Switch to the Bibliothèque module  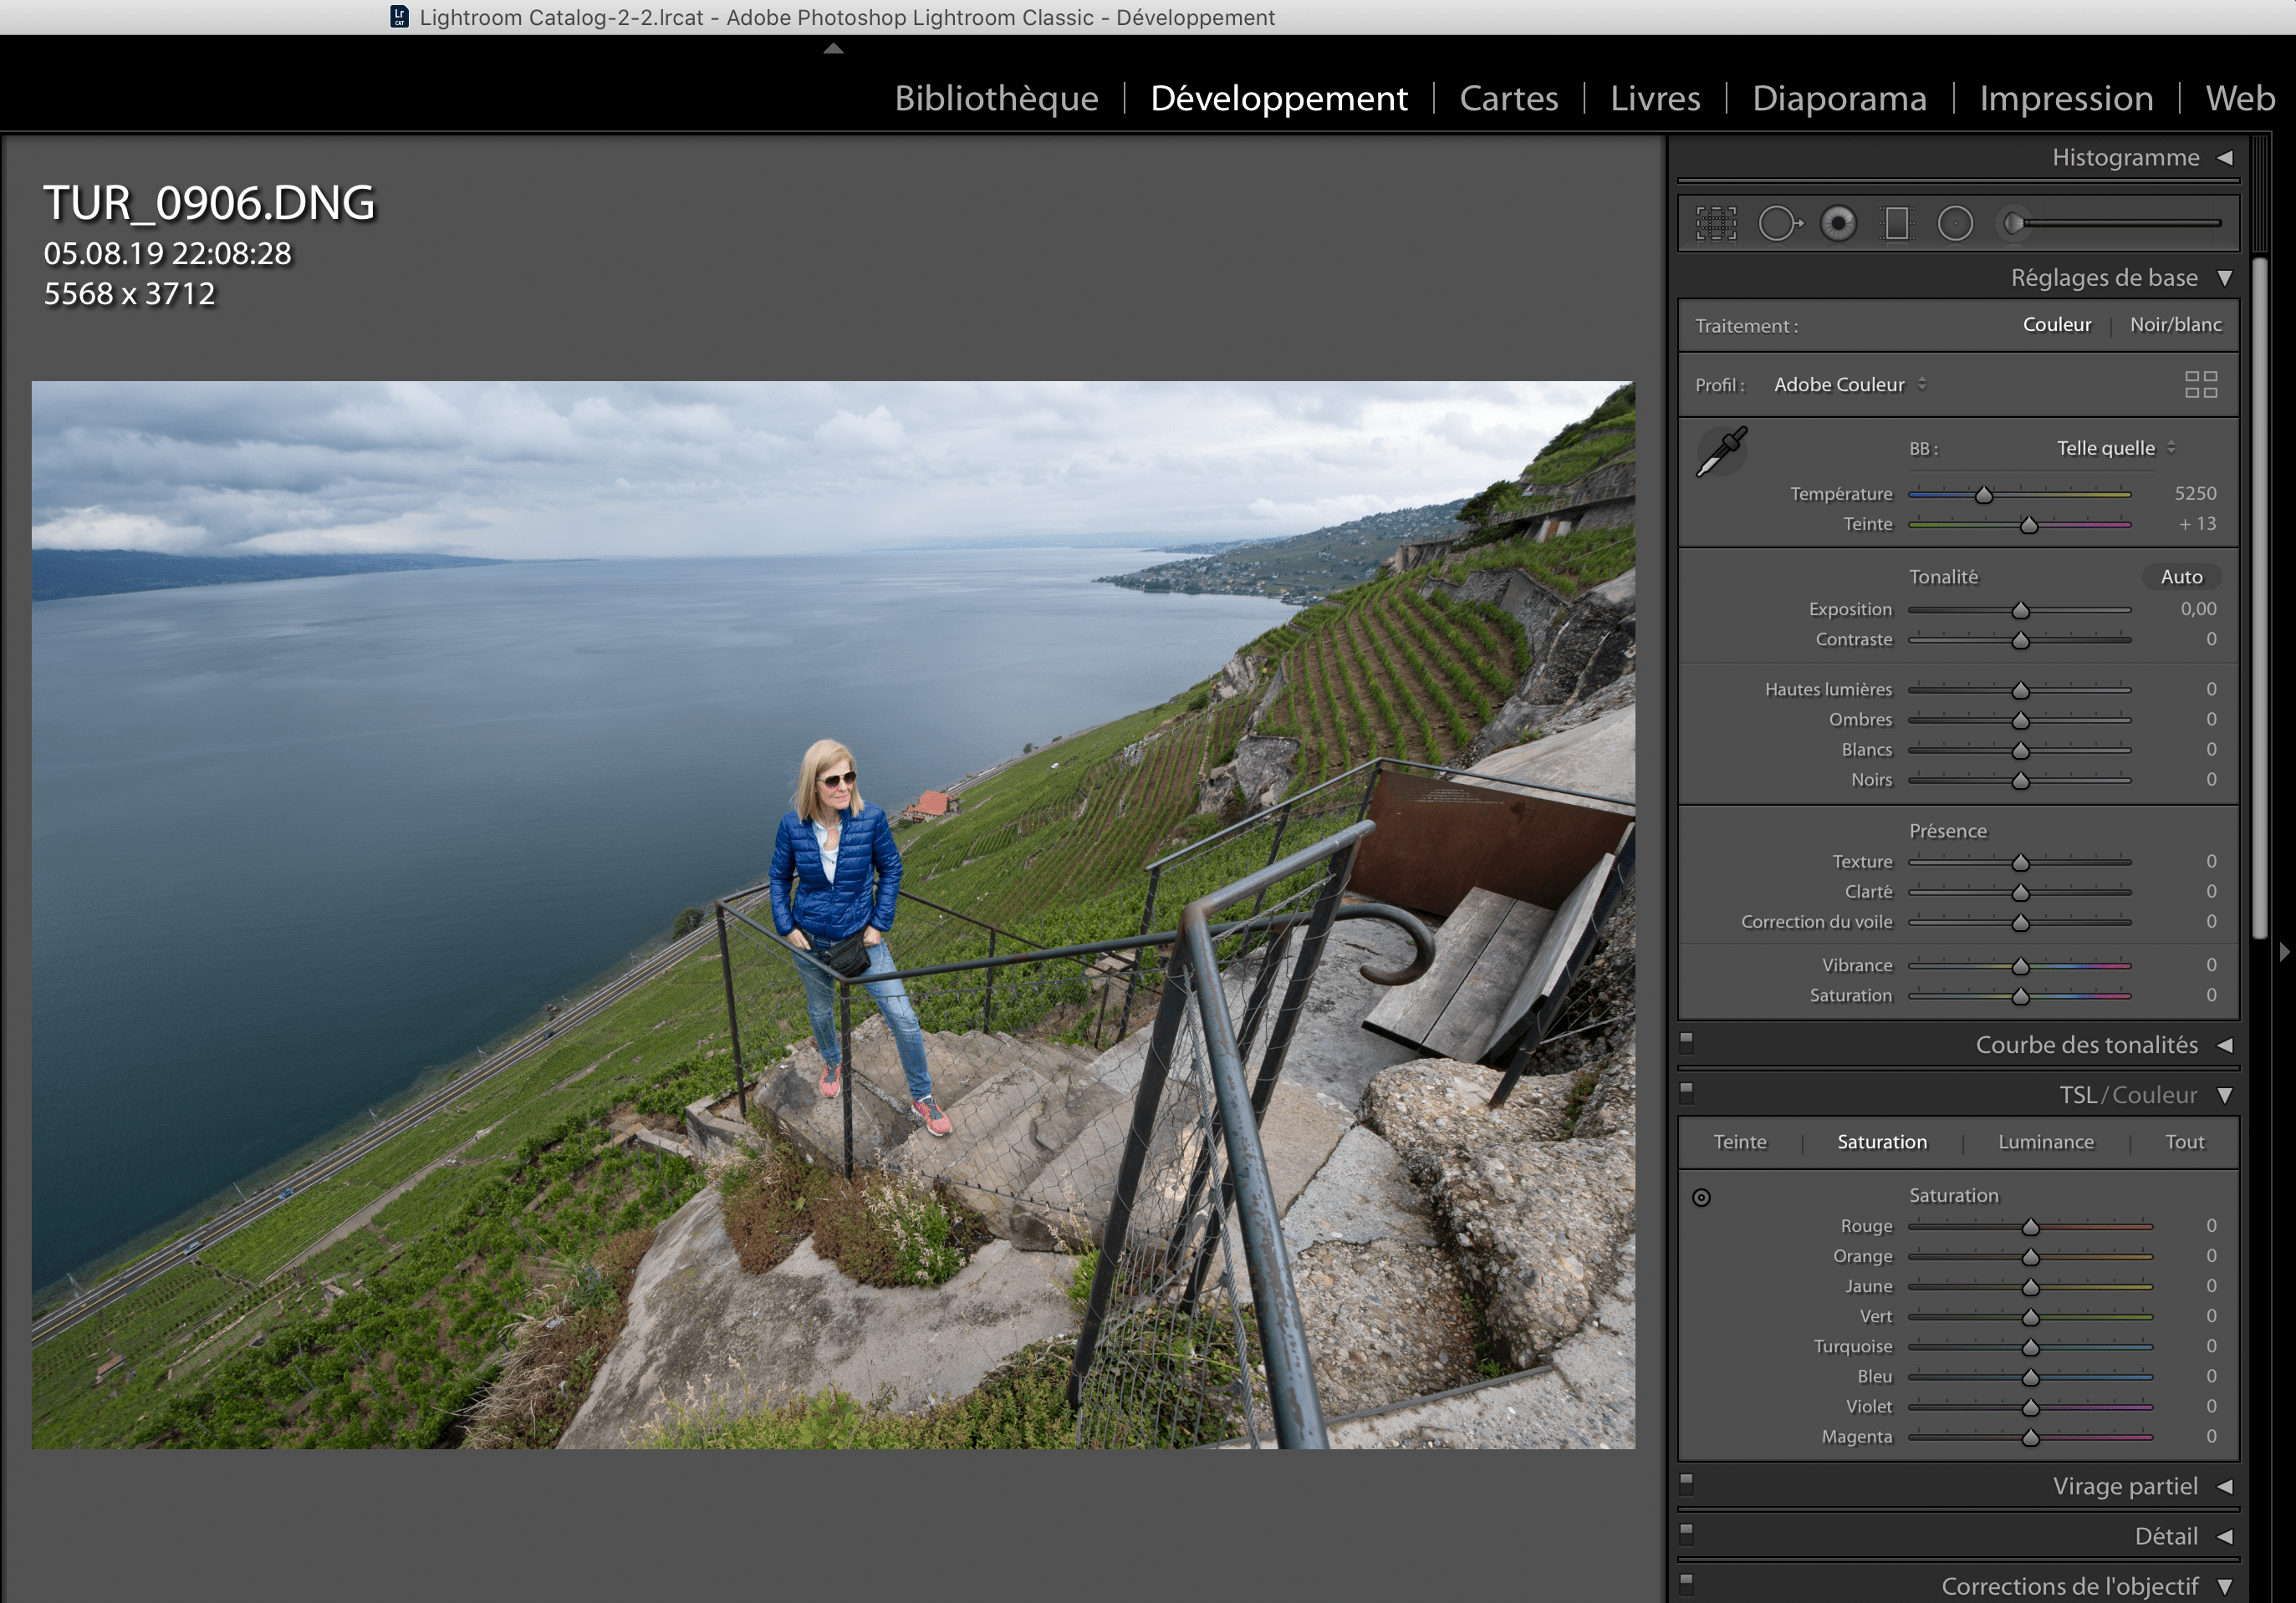click(996, 98)
